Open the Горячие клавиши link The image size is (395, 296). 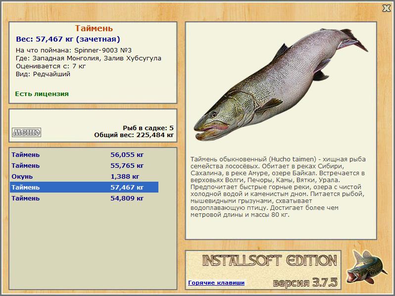click(x=216, y=283)
